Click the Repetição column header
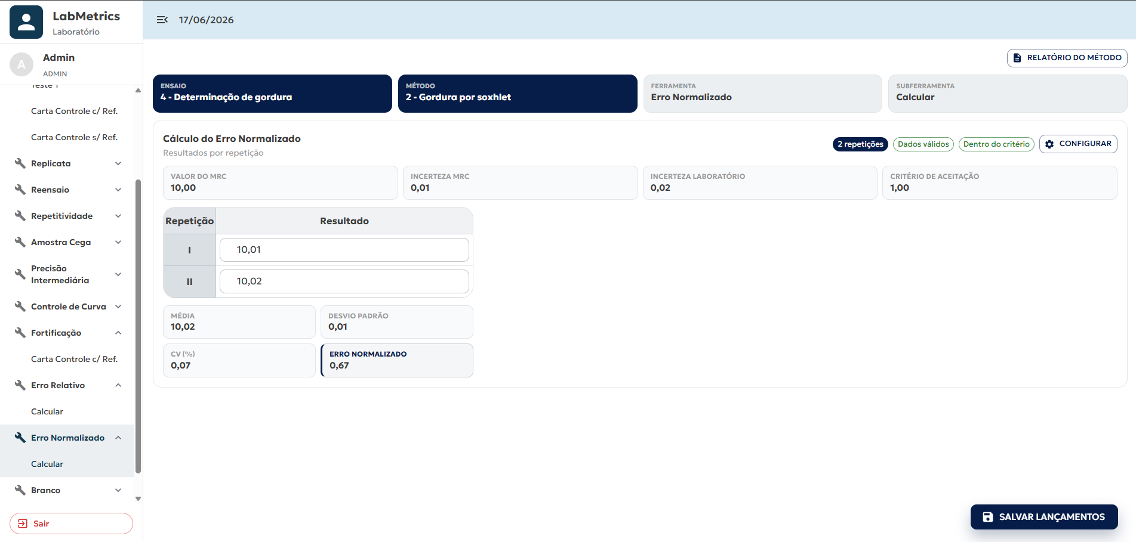 pos(189,221)
